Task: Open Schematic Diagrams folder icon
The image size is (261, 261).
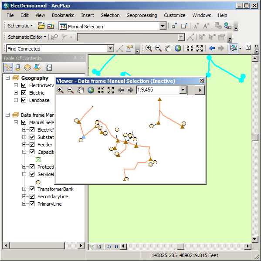Action: click(x=41, y=26)
